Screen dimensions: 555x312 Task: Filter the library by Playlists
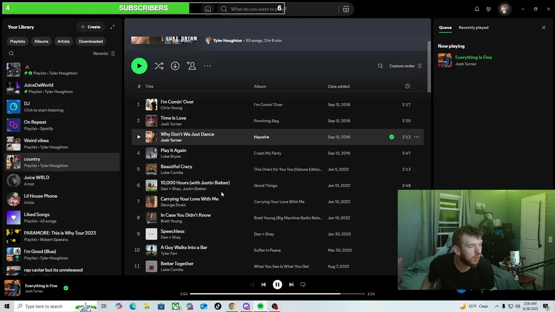tap(17, 41)
